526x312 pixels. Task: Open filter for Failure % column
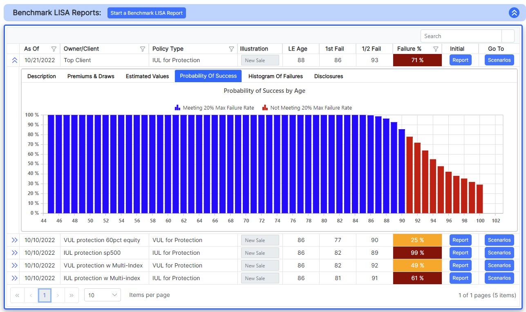[436, 49]
